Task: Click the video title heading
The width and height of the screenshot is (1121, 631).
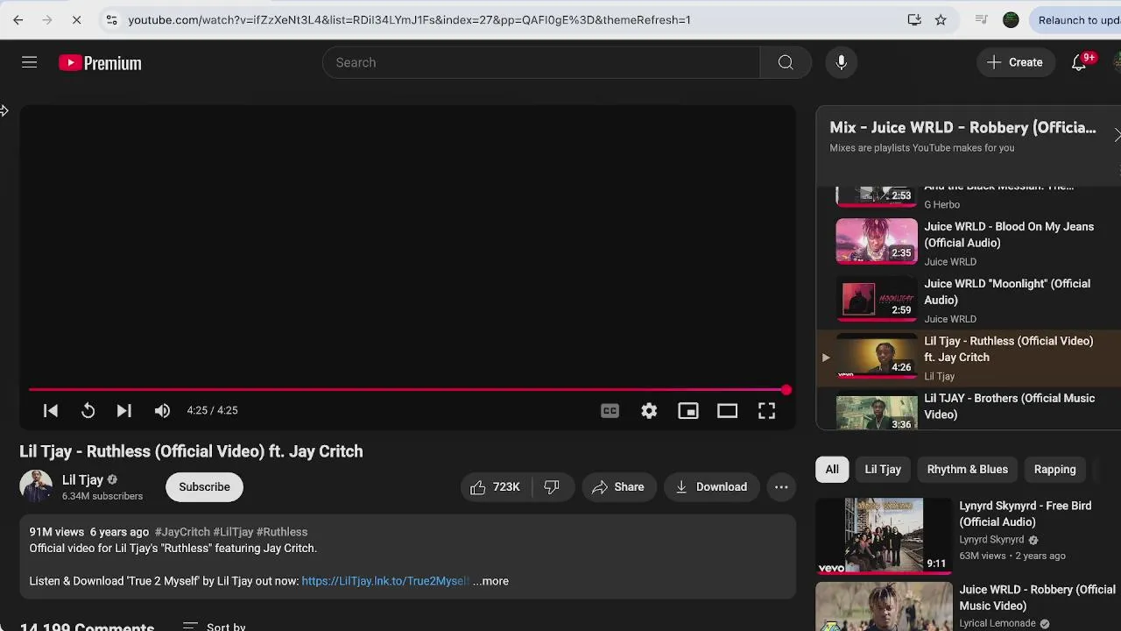Action: pos(191,451)
